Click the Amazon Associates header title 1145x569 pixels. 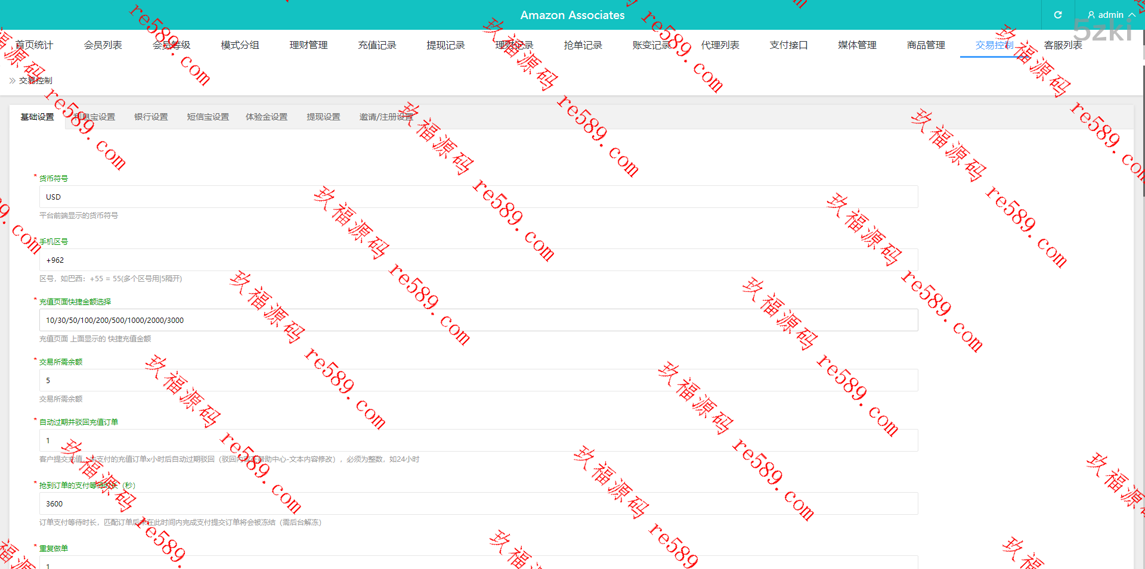pos(572,15)
